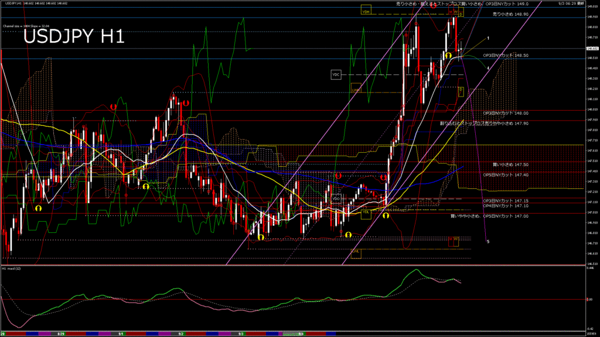This screenshot has height=337, width=600.
Task: Select the LWL label box
Action: (356, 252)
